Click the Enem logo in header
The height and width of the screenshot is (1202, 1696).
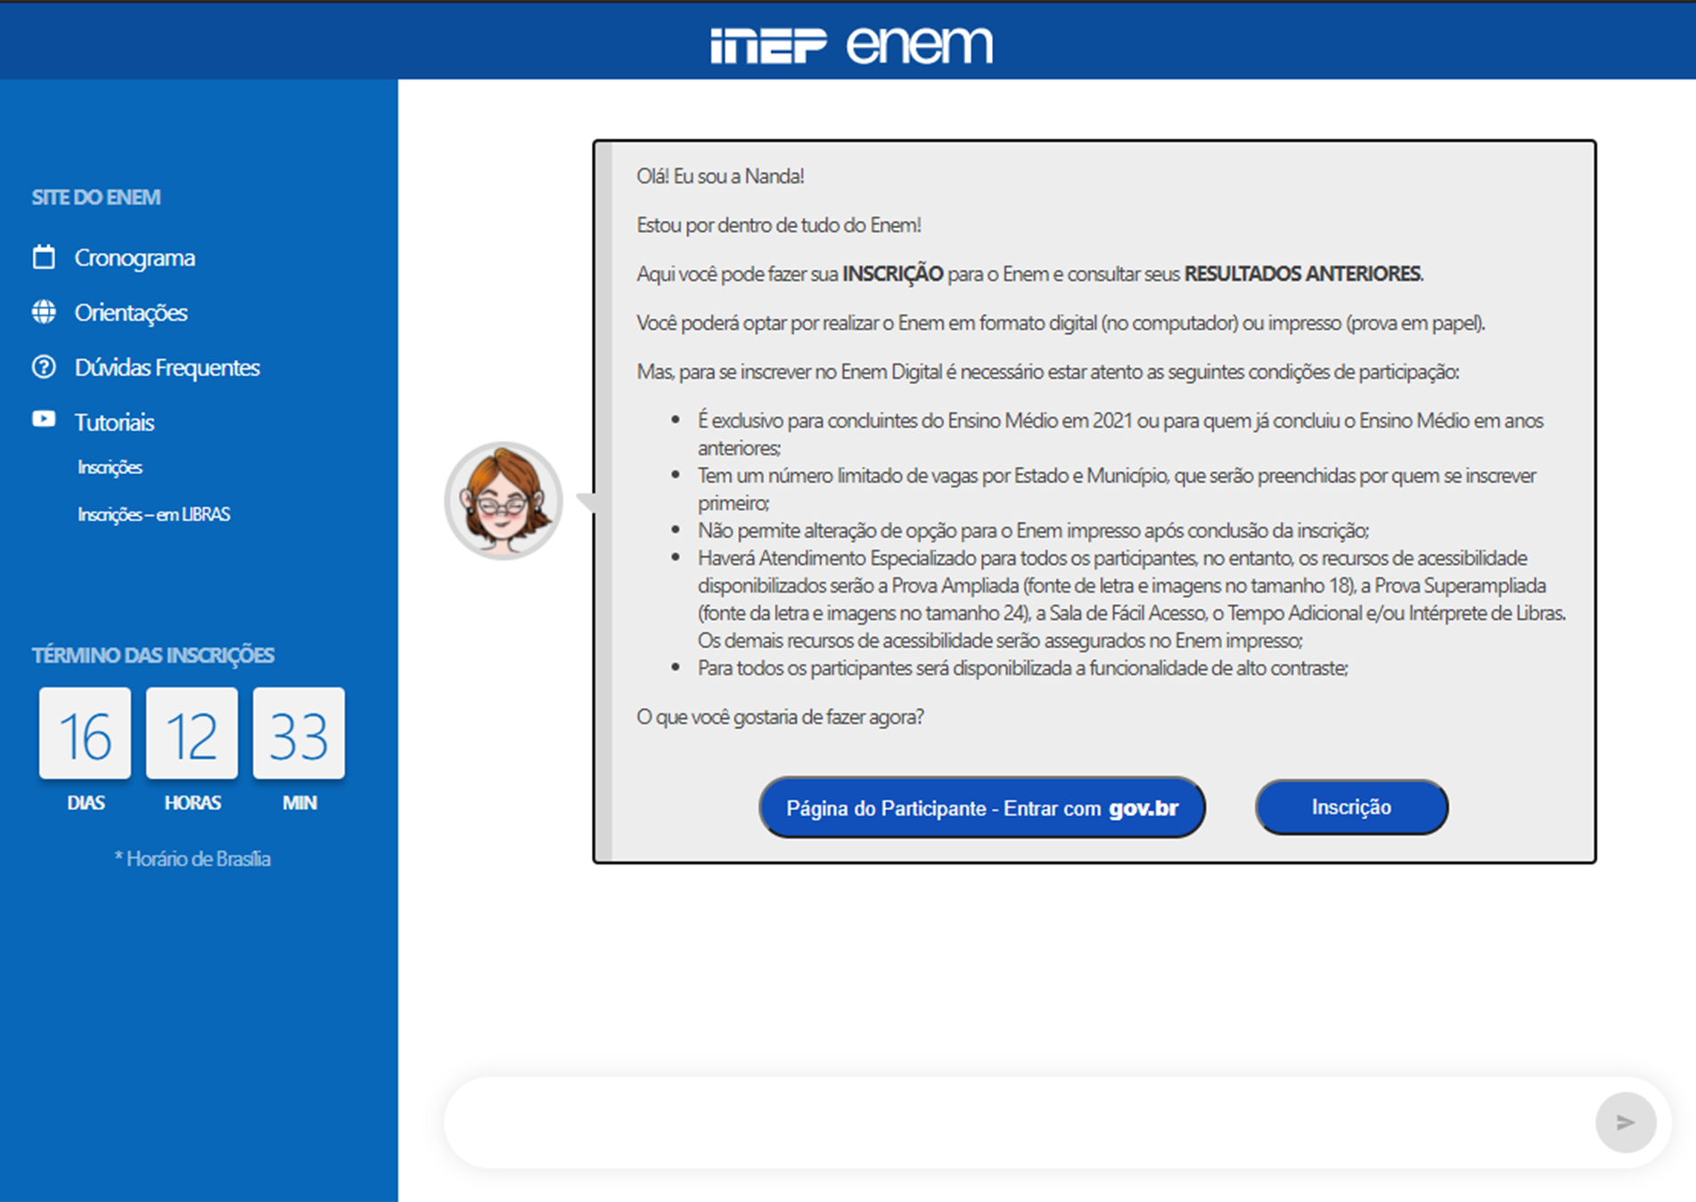pos(919,45)
